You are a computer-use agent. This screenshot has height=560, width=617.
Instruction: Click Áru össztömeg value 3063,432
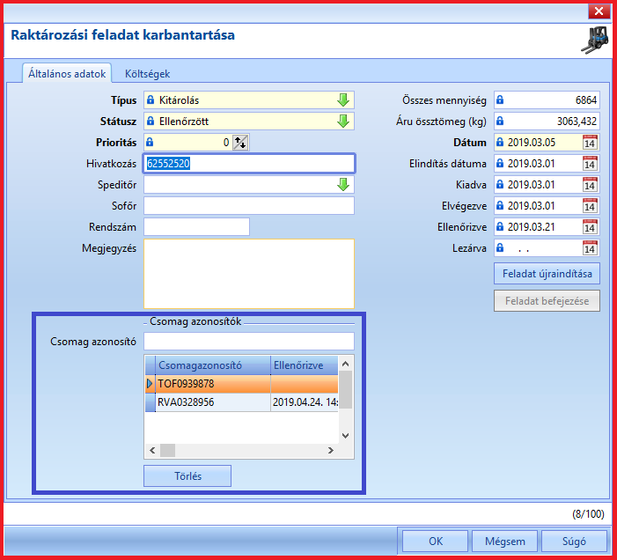pos(577,122)
